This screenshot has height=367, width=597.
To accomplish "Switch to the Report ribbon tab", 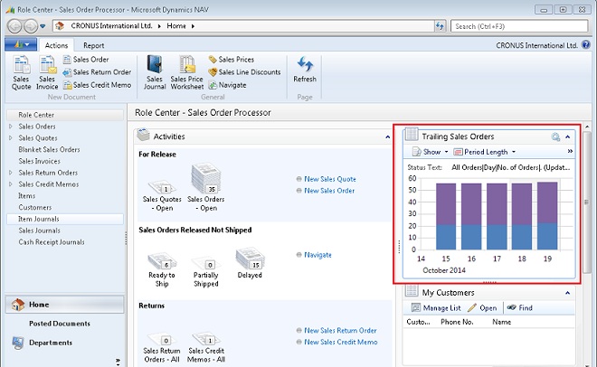I will [93, 45].
